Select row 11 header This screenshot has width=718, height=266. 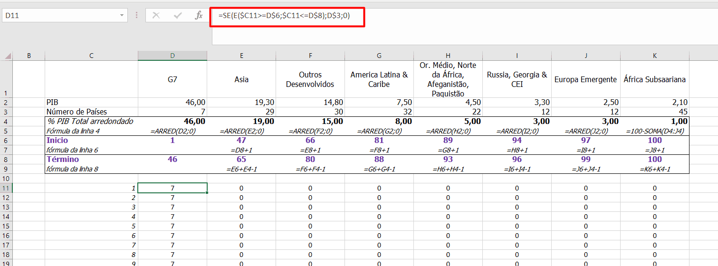(6, 188)
